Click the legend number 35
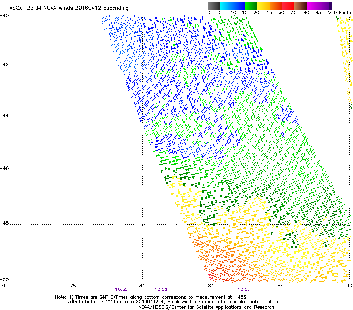This screenshot has height=310, width=353. [x=294, y=13]
